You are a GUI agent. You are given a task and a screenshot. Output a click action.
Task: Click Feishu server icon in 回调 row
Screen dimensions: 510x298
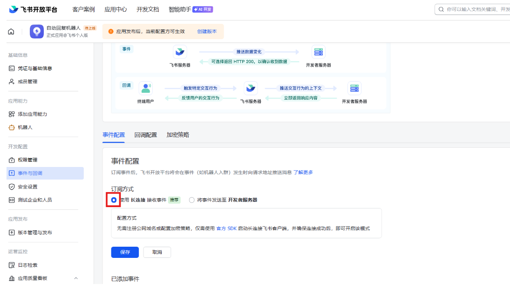click(251, 88)
